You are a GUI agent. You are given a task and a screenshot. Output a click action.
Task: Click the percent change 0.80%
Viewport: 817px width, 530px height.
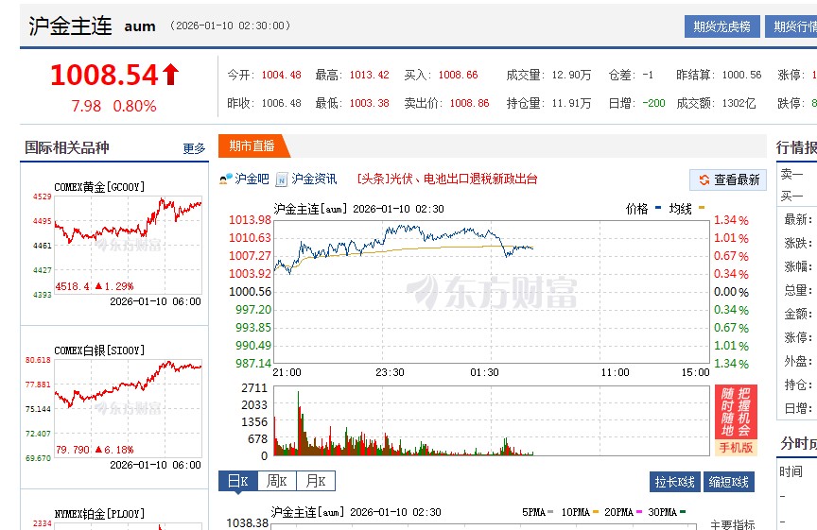point(134,106)
